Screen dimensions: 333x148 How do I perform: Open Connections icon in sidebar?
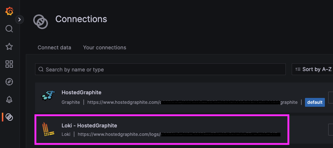(10, 117)
